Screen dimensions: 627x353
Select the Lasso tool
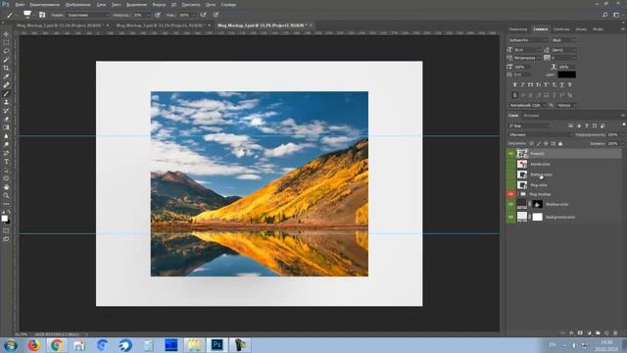point(6,51)
